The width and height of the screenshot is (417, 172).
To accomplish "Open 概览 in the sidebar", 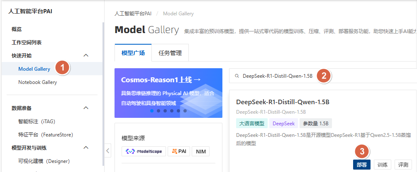I will click(17, 29).
